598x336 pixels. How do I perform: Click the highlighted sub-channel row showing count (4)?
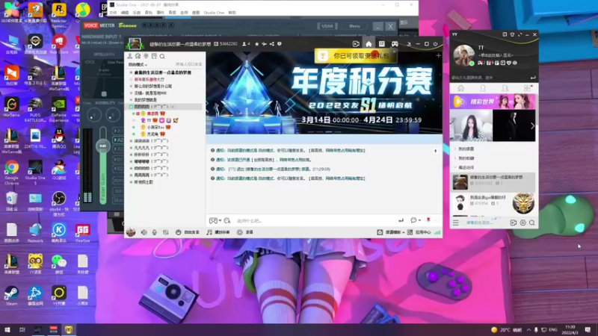click(x=164, y=107)
